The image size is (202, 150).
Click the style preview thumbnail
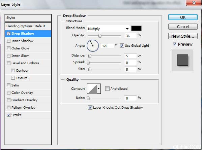(182, 60)
